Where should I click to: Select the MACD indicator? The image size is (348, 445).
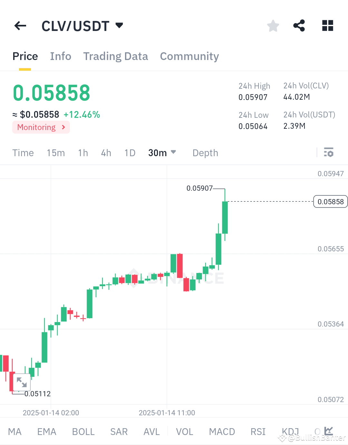point(222,431)
